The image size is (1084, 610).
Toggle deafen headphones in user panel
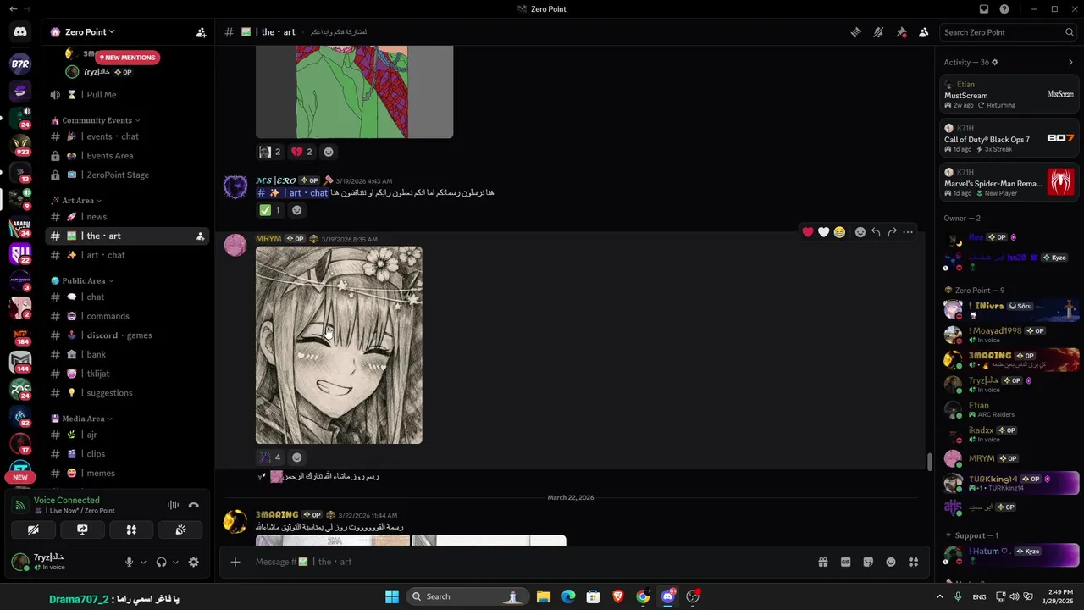[162, 562]
